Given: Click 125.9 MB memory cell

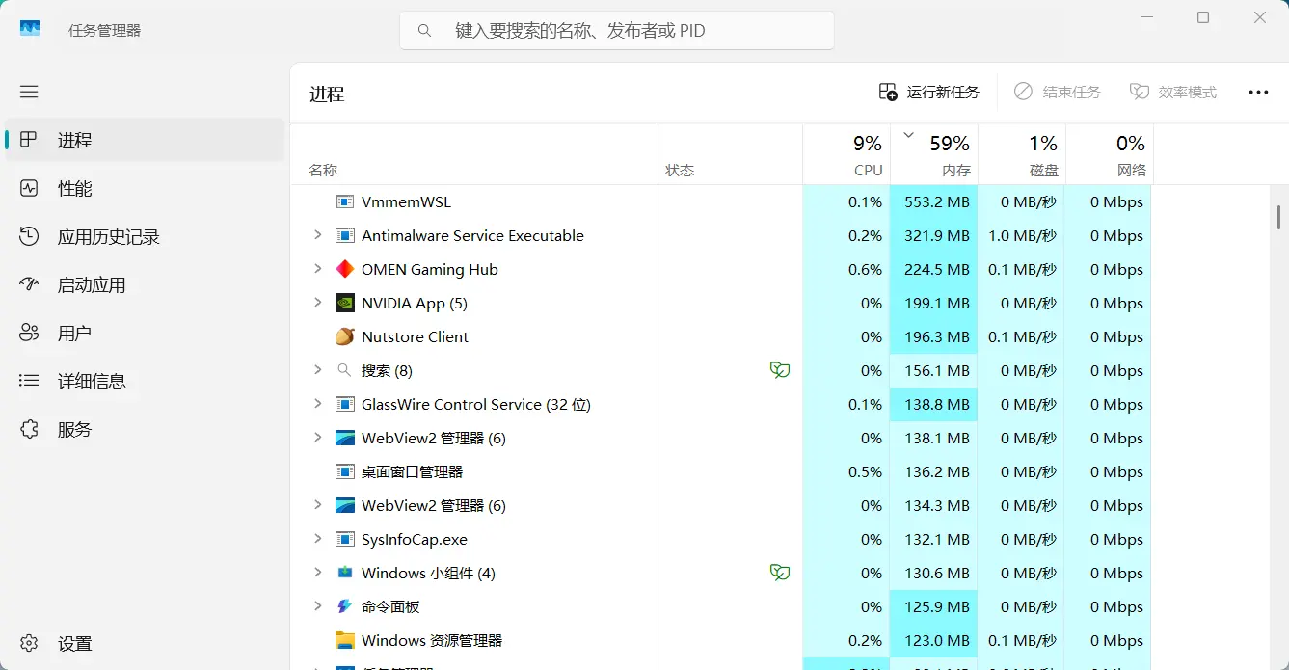Looking at the screenshot, I should click(934, 606).
